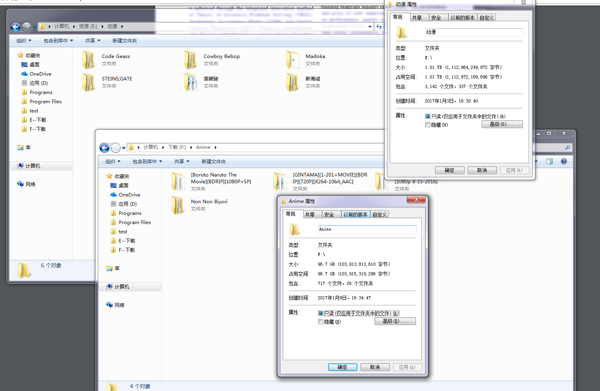Click 高级 button in Anime 属性 dialog

(x=395, y=321)
